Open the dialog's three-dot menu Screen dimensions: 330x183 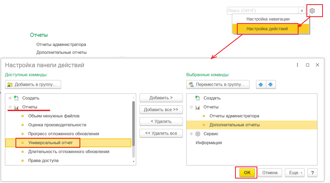coord(297,65)
